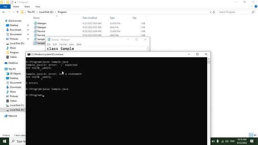Switch Explorer to Details view icon
The width and height of the screenshot is (258, 145).
point(251,135)
